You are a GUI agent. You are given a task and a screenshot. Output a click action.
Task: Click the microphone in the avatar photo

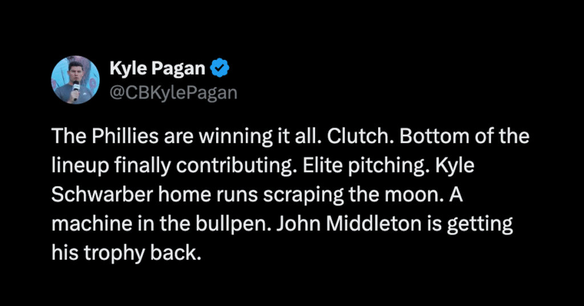coord(76,88)
